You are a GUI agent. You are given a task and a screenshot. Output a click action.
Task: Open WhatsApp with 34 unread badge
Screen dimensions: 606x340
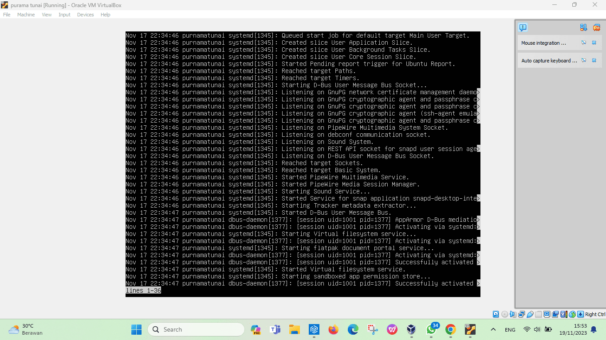(431, 329)
